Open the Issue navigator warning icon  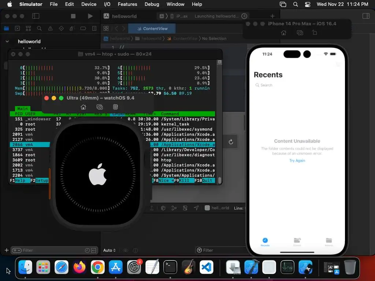pos(50,29)
